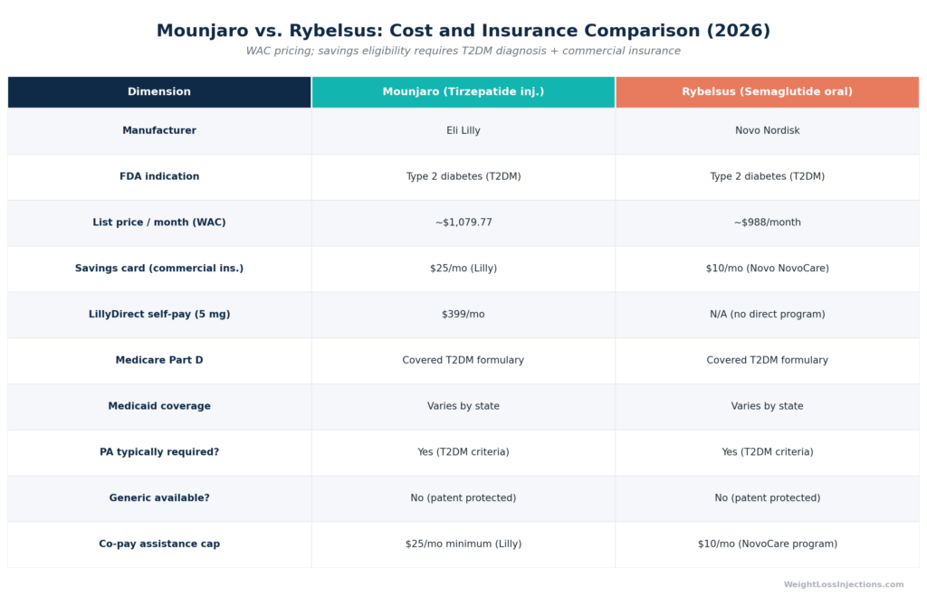Click the 'Eli Lilly' cell
927x596 pixels.
(x=463, y=130)
